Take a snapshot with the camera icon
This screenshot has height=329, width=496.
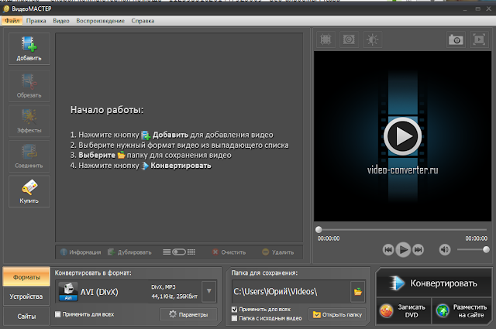point(456,39)
